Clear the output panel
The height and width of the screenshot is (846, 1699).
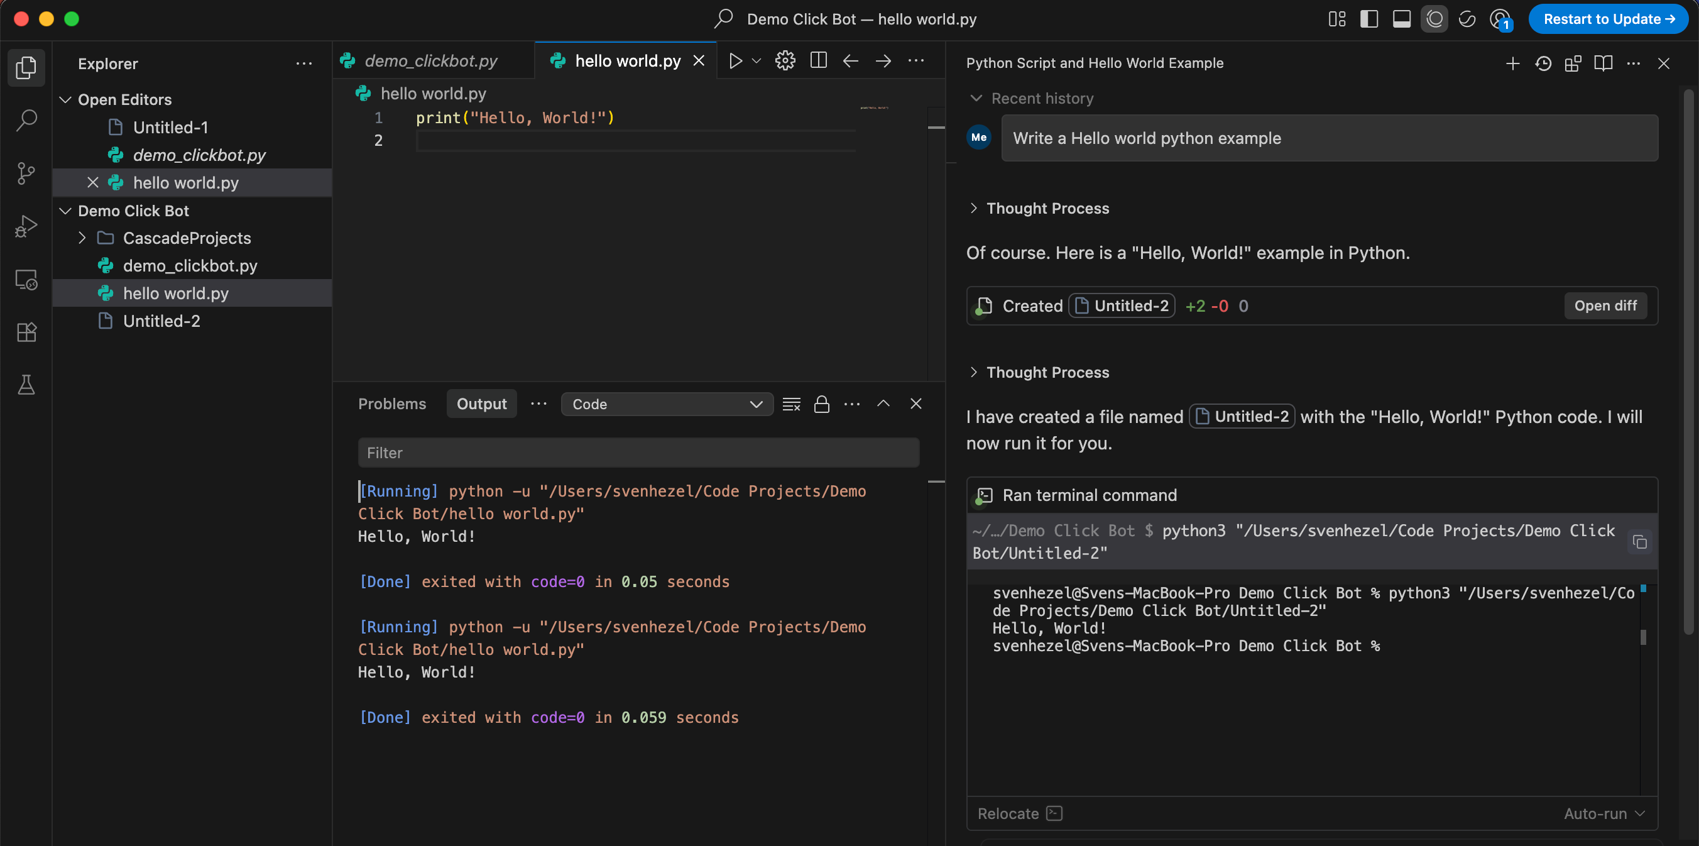tap(792, 404)
